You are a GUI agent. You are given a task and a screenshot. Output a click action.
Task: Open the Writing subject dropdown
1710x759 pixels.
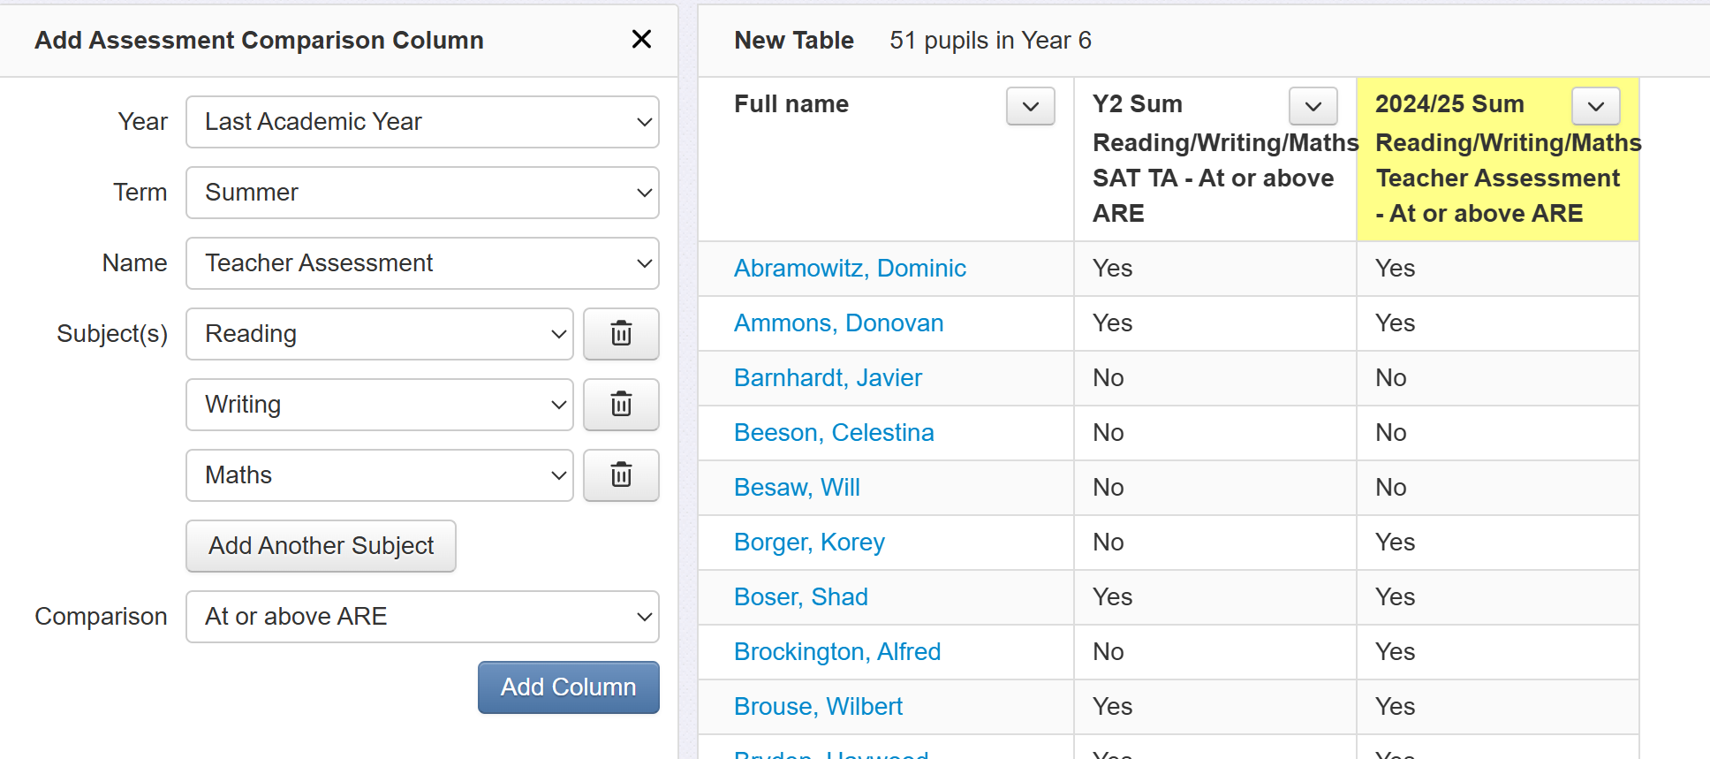pyautogui.click(x=379, y=405)
